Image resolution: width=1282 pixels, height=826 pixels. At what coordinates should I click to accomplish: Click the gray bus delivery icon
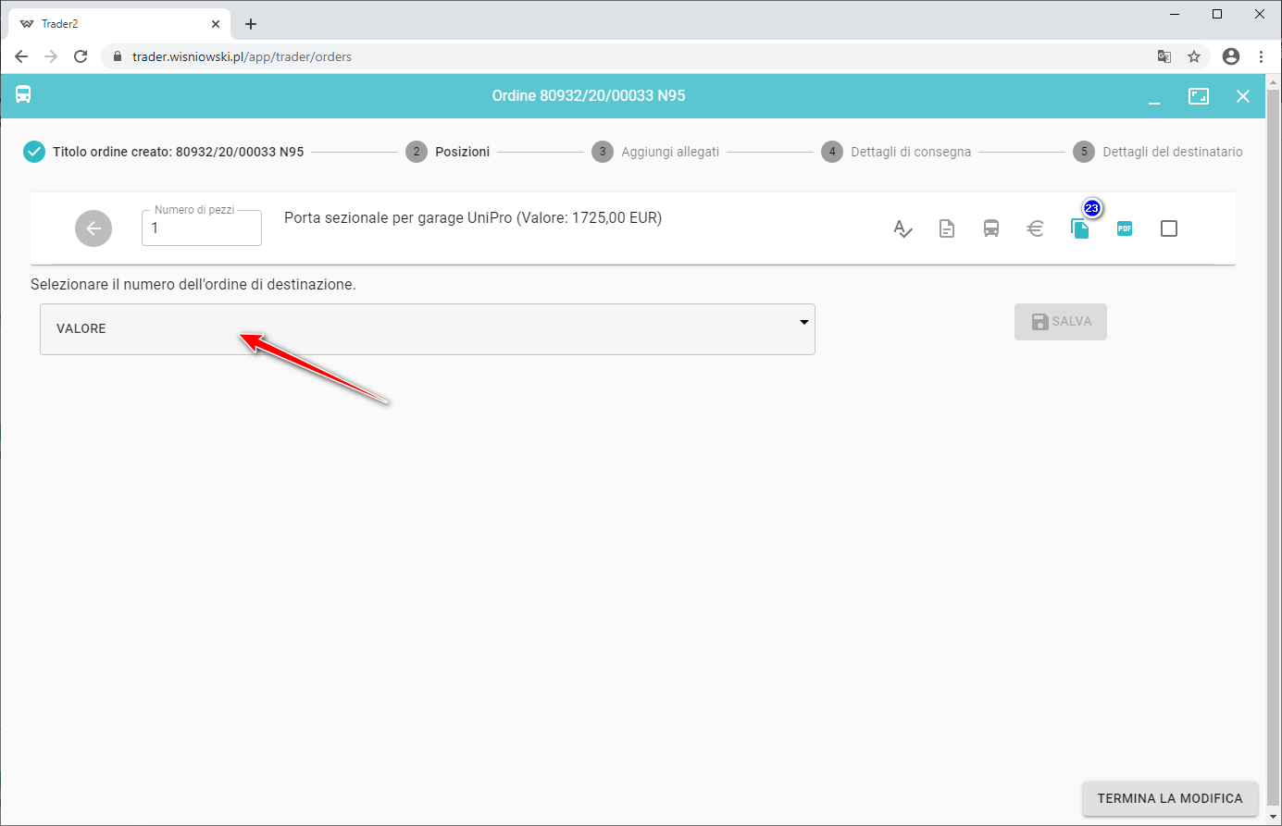[x=990, y=228]
